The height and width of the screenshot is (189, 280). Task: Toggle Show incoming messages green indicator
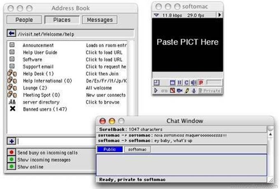[12, 159]
